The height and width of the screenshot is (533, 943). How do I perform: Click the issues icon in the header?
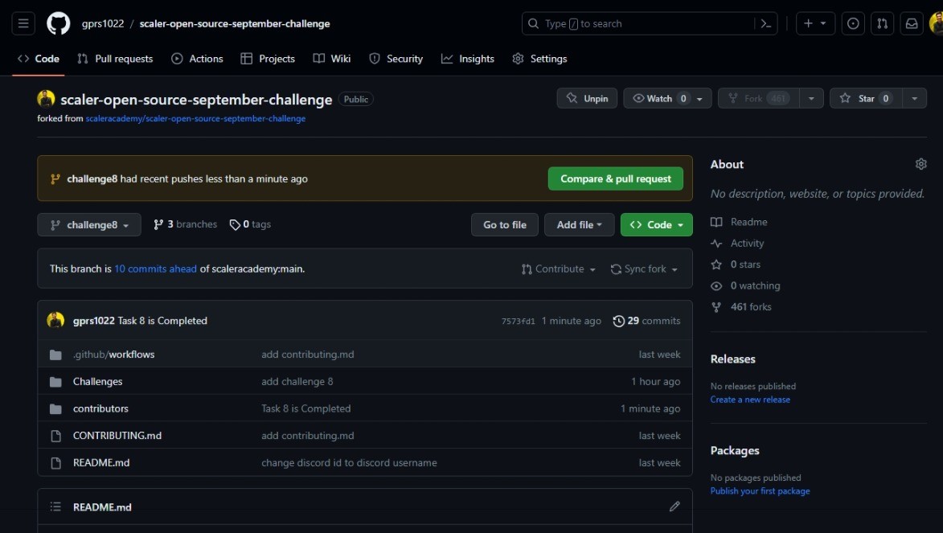click(852, 23)
